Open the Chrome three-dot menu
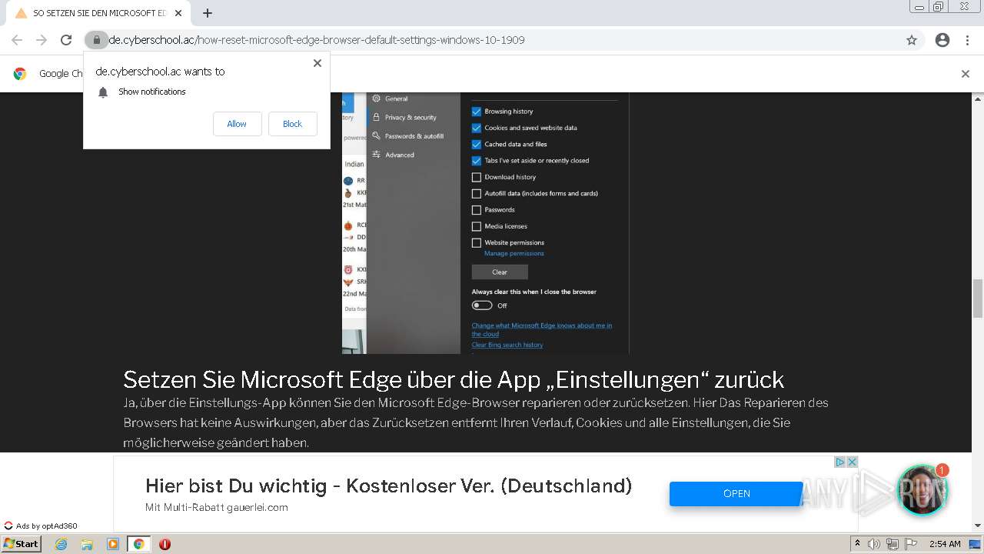This screenshot has width=984, height=554. pyautogui.click(x=967, y=40)
